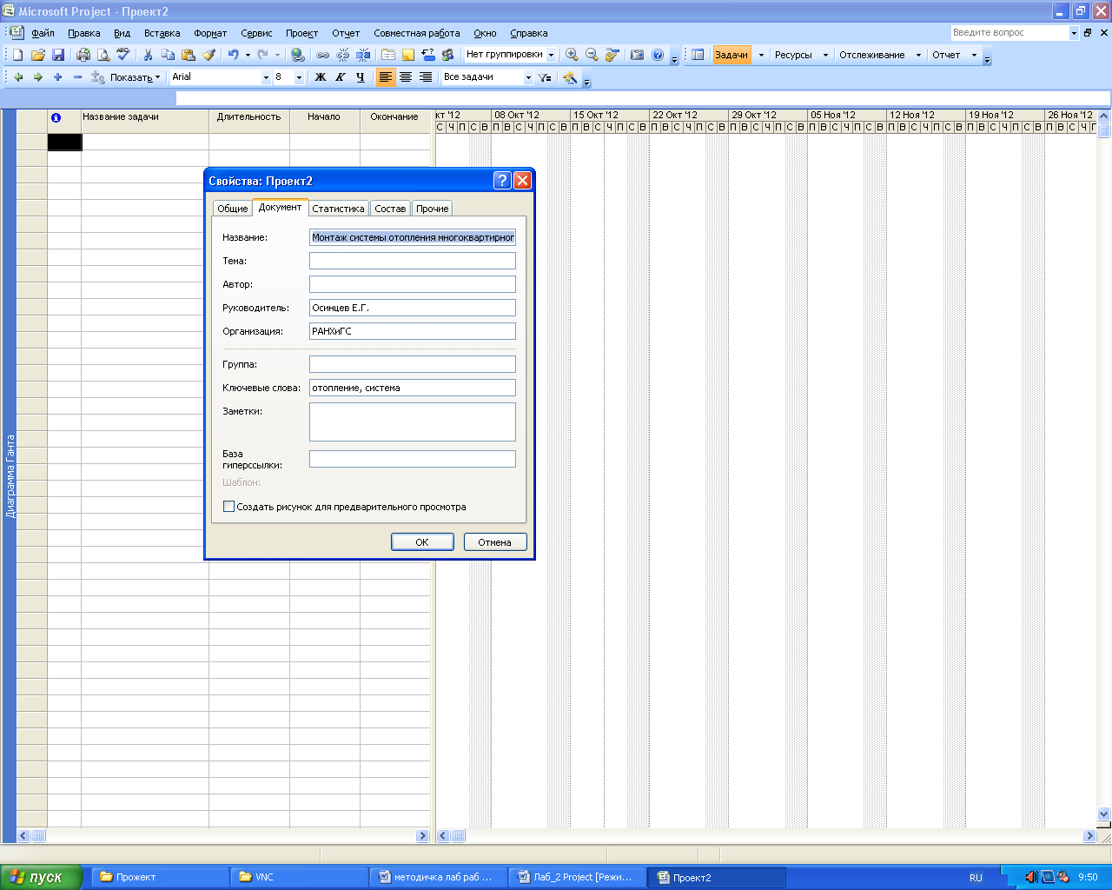Open a file with folder icon
Viewport: 1112px width, 890px height.
tap(37, 55)
